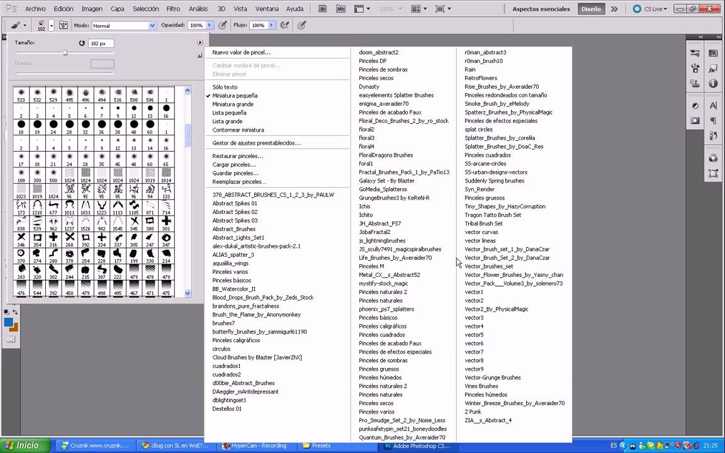This screenshot has width=725, height=453.
Task: Open the Filtro menu
Action: coord(173,9)
